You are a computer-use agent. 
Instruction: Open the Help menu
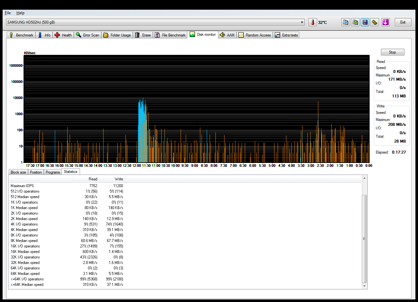20,13
